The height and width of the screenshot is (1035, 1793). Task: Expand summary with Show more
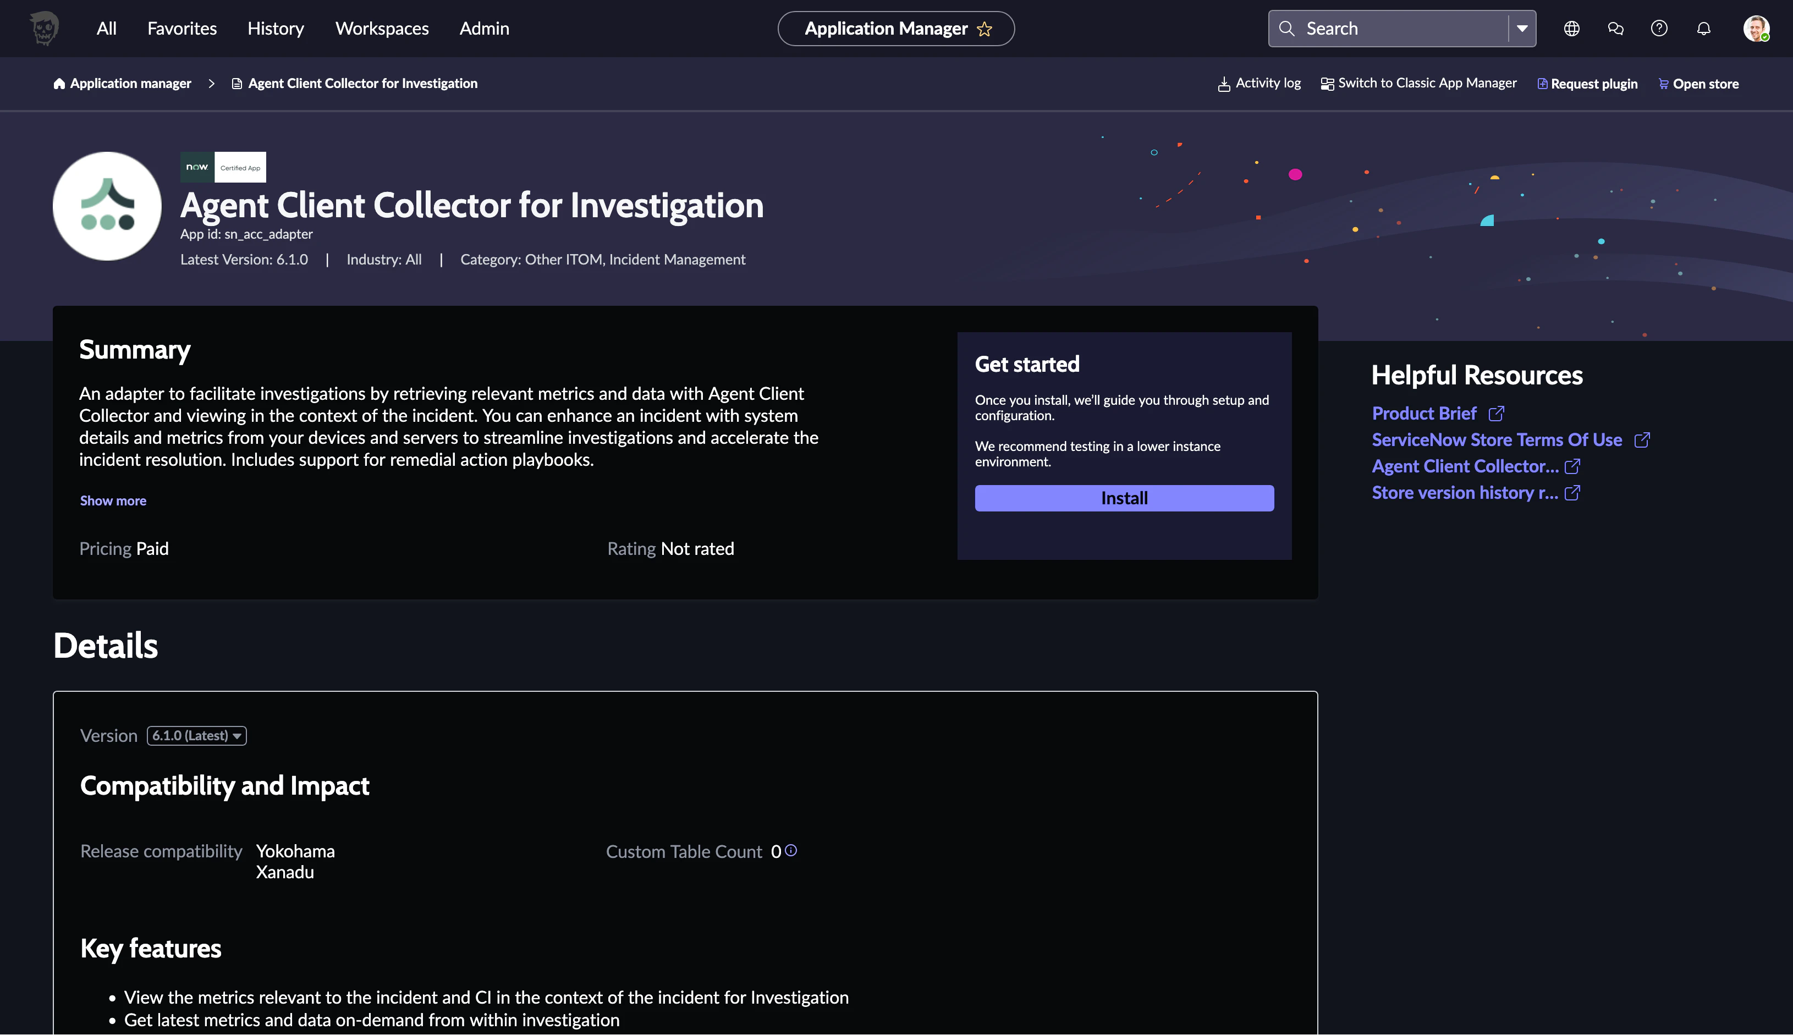[x=113, y=500]
